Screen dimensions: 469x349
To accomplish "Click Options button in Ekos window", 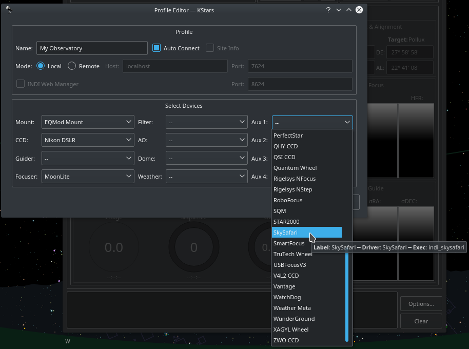I will click(x=421, y=303).
